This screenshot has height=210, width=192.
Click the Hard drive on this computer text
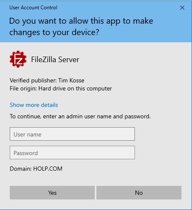coord(75,89)
